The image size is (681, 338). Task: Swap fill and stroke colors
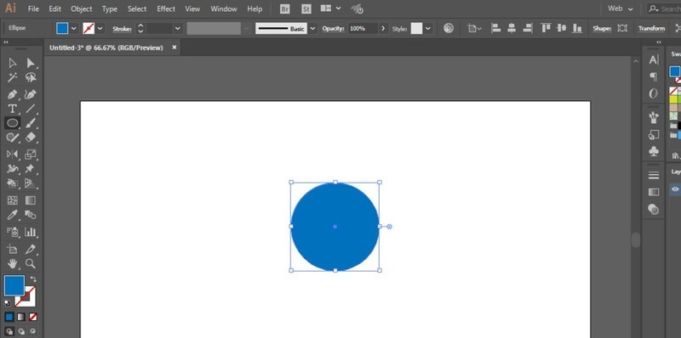point(33,280)
